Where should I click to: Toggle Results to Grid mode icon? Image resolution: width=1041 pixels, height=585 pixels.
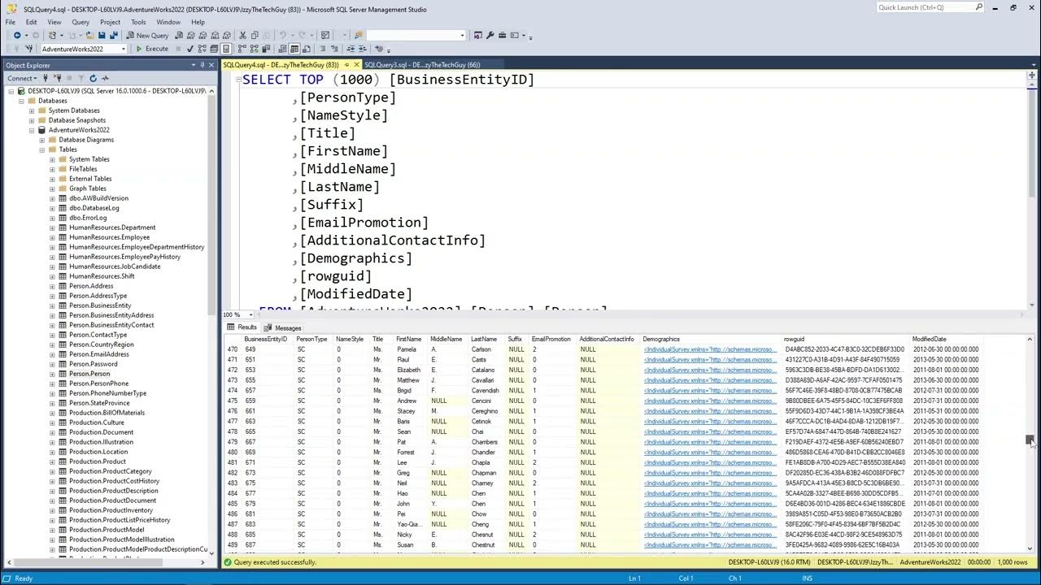click(294, 49)
